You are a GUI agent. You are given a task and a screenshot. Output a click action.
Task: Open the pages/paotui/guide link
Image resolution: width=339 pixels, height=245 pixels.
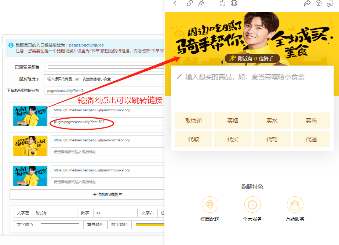click(86, 45)
